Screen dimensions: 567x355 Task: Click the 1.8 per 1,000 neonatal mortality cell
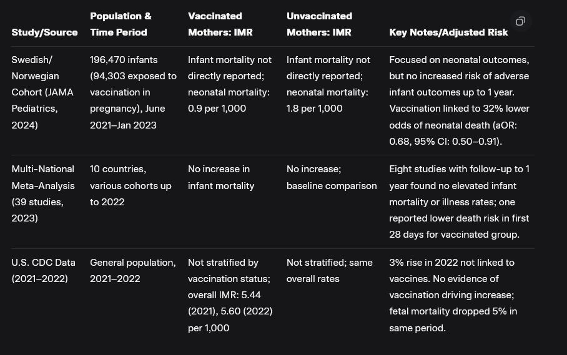coord(328,84)
